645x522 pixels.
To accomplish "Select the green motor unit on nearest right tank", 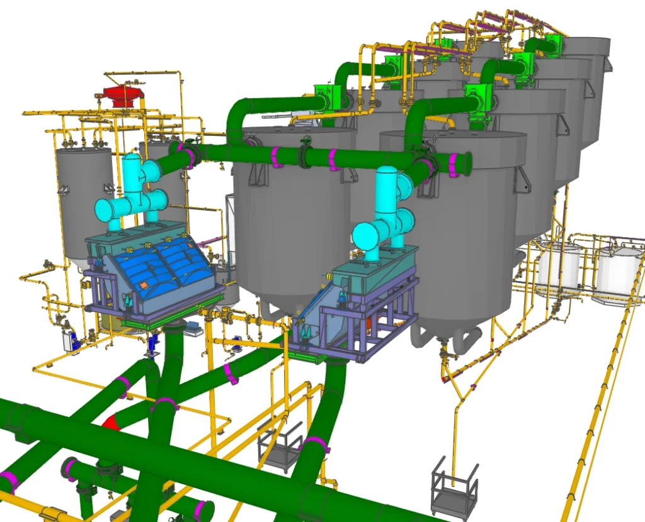I will (480, 99).
